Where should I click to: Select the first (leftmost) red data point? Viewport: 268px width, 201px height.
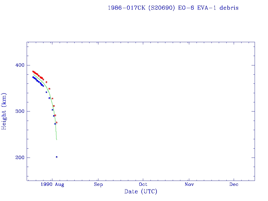(x=33, y=71)
